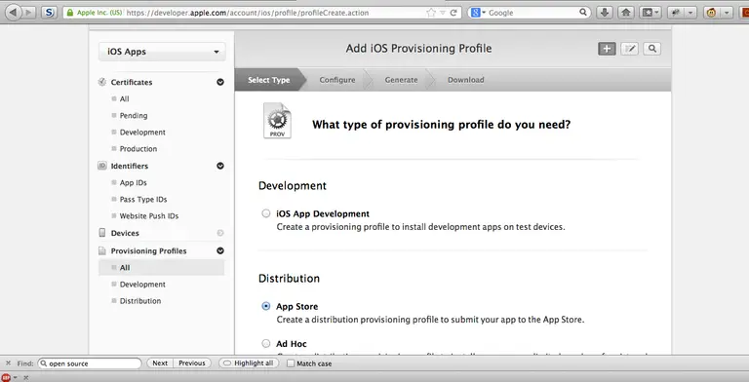Close the Find bar with the X
The height and width of the screenshot is (382, 749).
8,363
